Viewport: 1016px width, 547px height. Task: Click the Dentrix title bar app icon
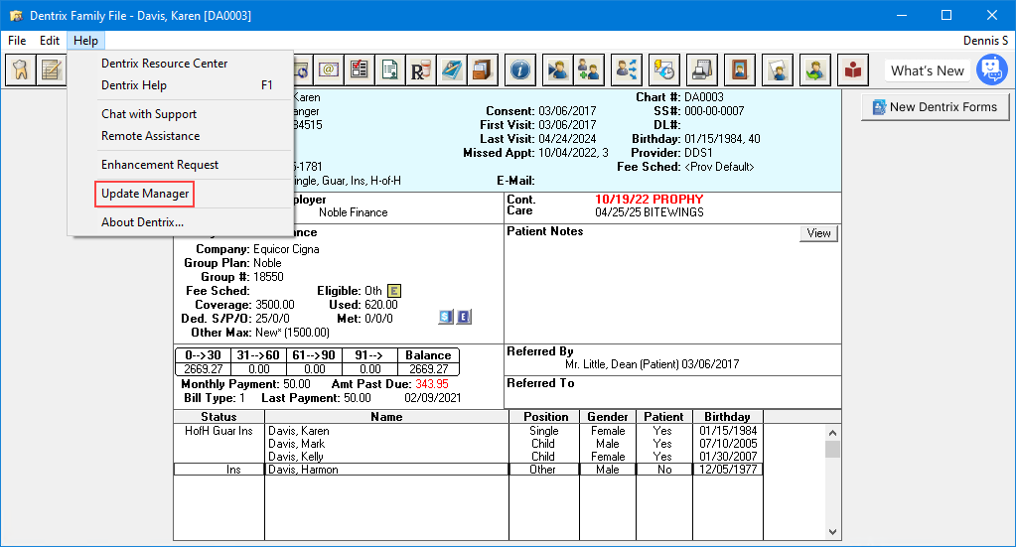pyautogui.click(x=16, y=16)
